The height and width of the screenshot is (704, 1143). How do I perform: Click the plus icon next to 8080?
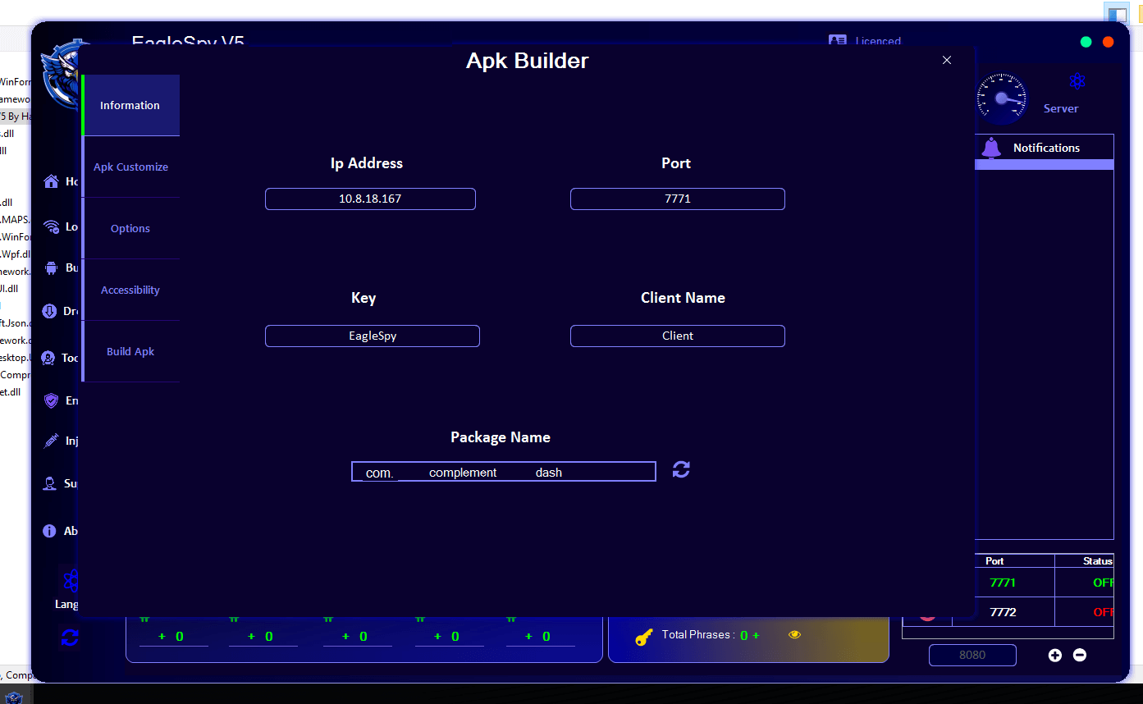pyautogui.click(x=1055, y=655)
